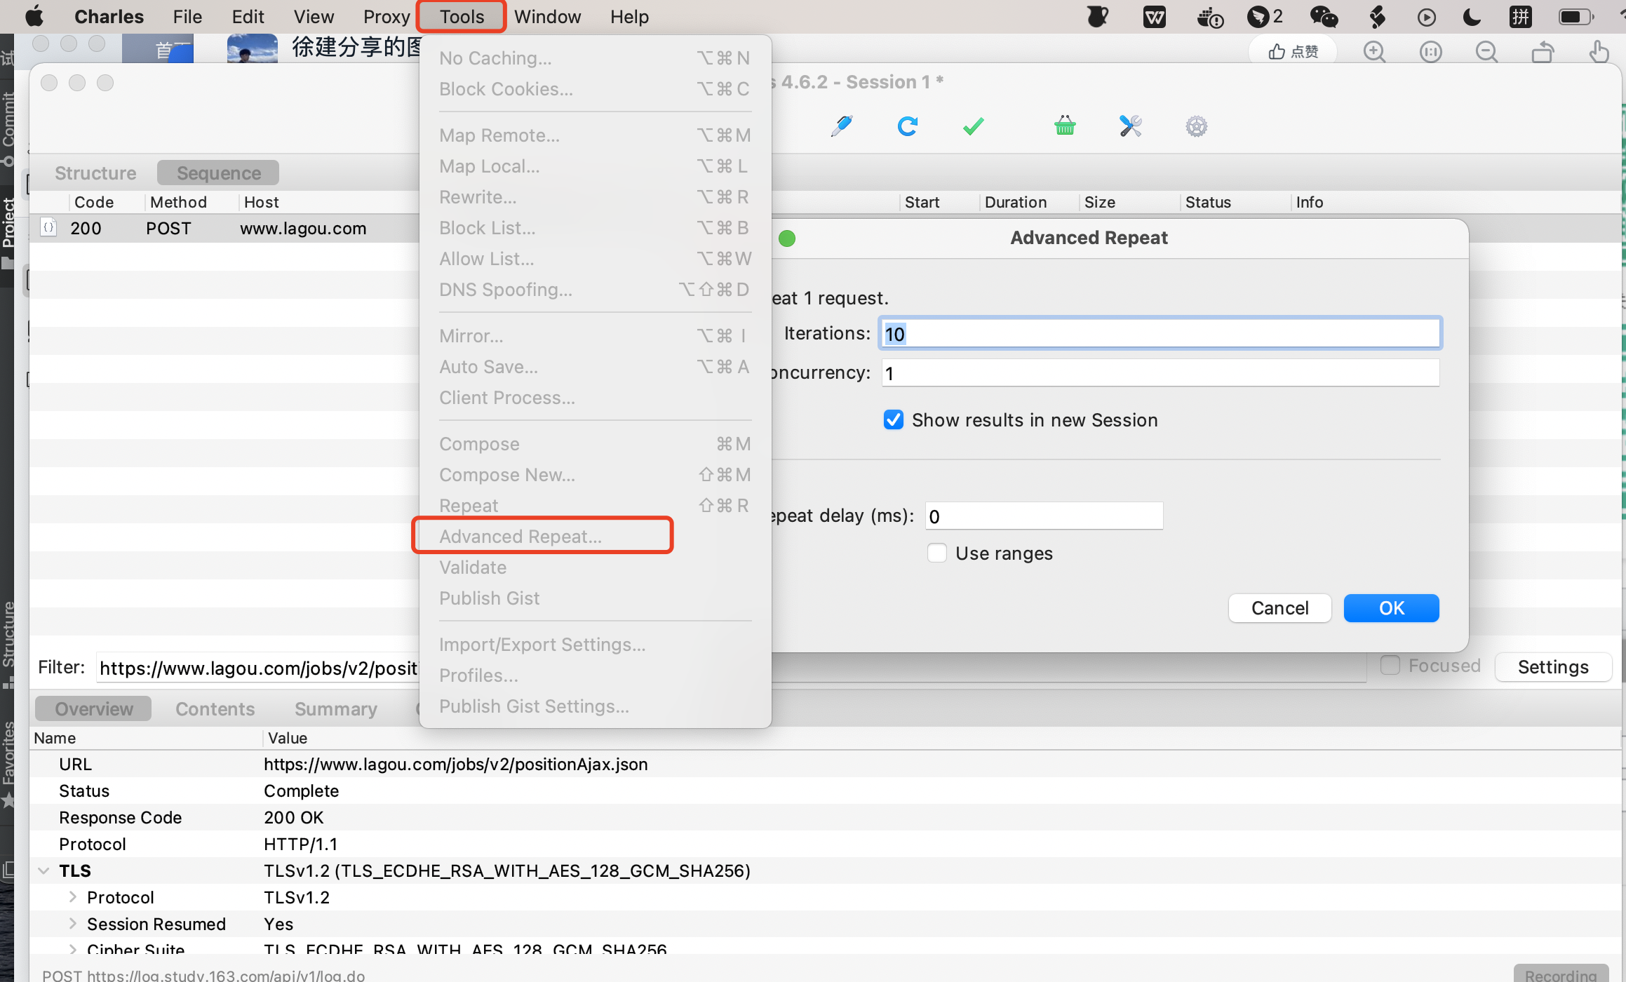The height and width of the screenshot is (982, 1626).
Task: Choose Compose New... from Tools menu
Action: [506, 475]
